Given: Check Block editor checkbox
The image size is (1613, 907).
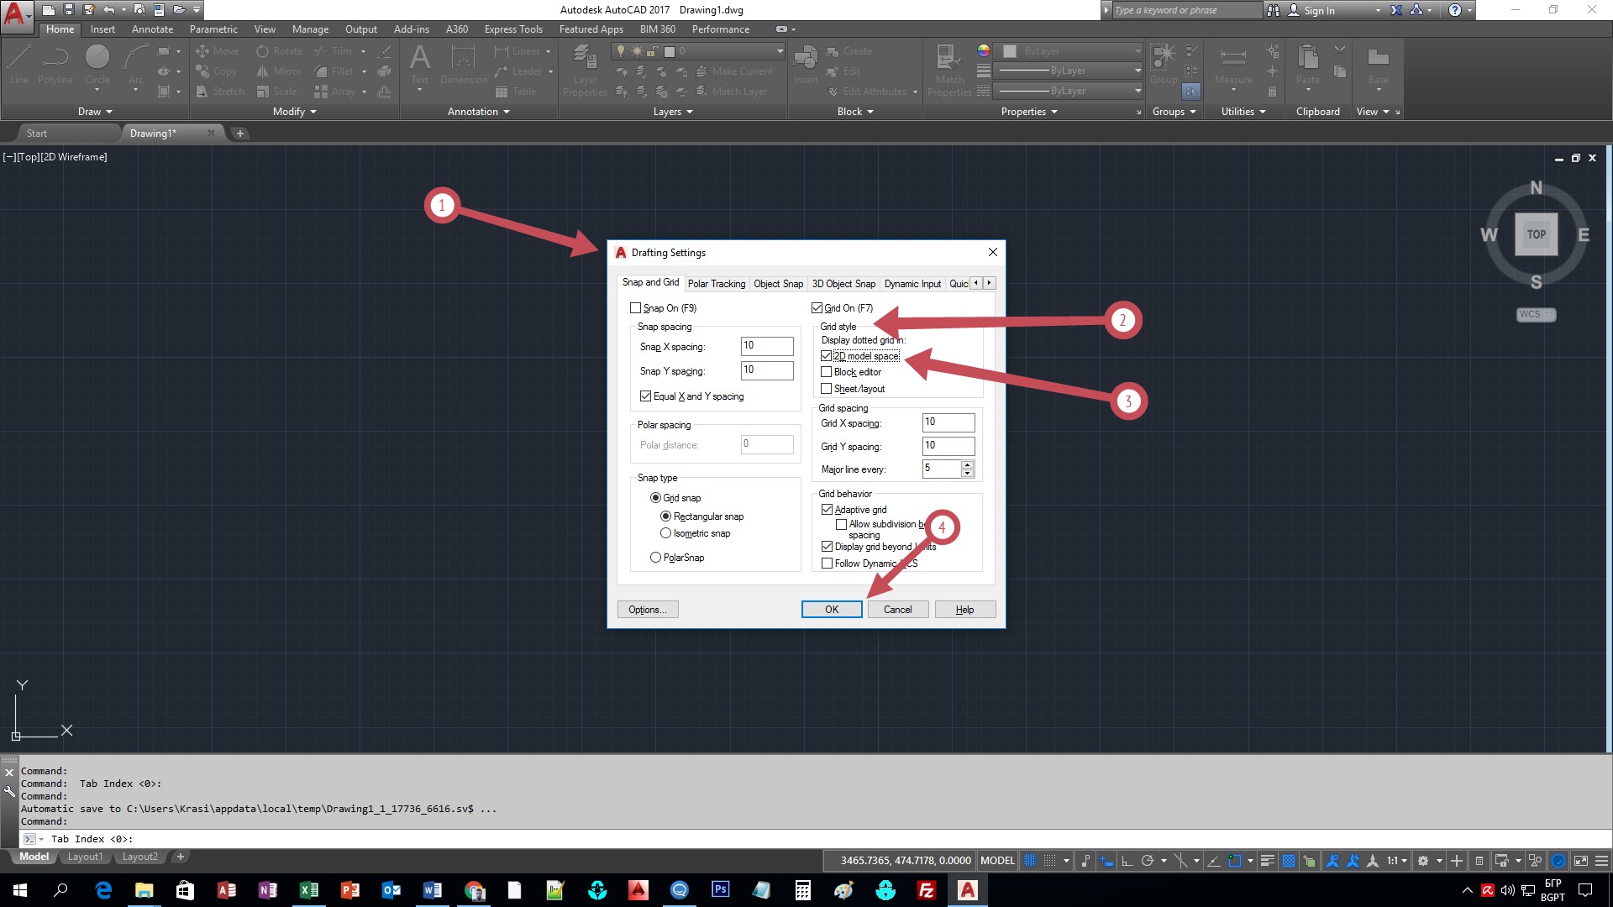Looking at the screenshot, I should (827, 372).
